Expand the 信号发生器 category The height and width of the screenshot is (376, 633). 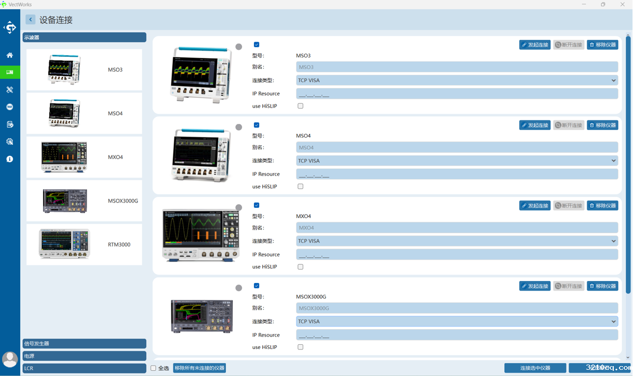click(x=84, y=344)
